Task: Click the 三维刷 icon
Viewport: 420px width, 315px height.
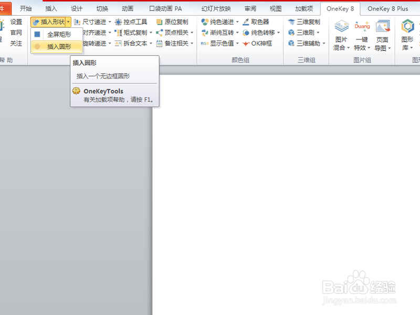Action: [291, 33]
